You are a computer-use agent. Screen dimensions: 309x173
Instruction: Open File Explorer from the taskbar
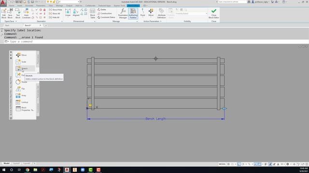click(x=35, y=170)
